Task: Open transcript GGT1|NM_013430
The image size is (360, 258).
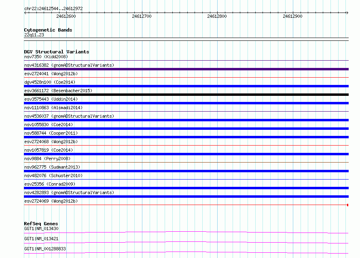Action: coord(41,228)
